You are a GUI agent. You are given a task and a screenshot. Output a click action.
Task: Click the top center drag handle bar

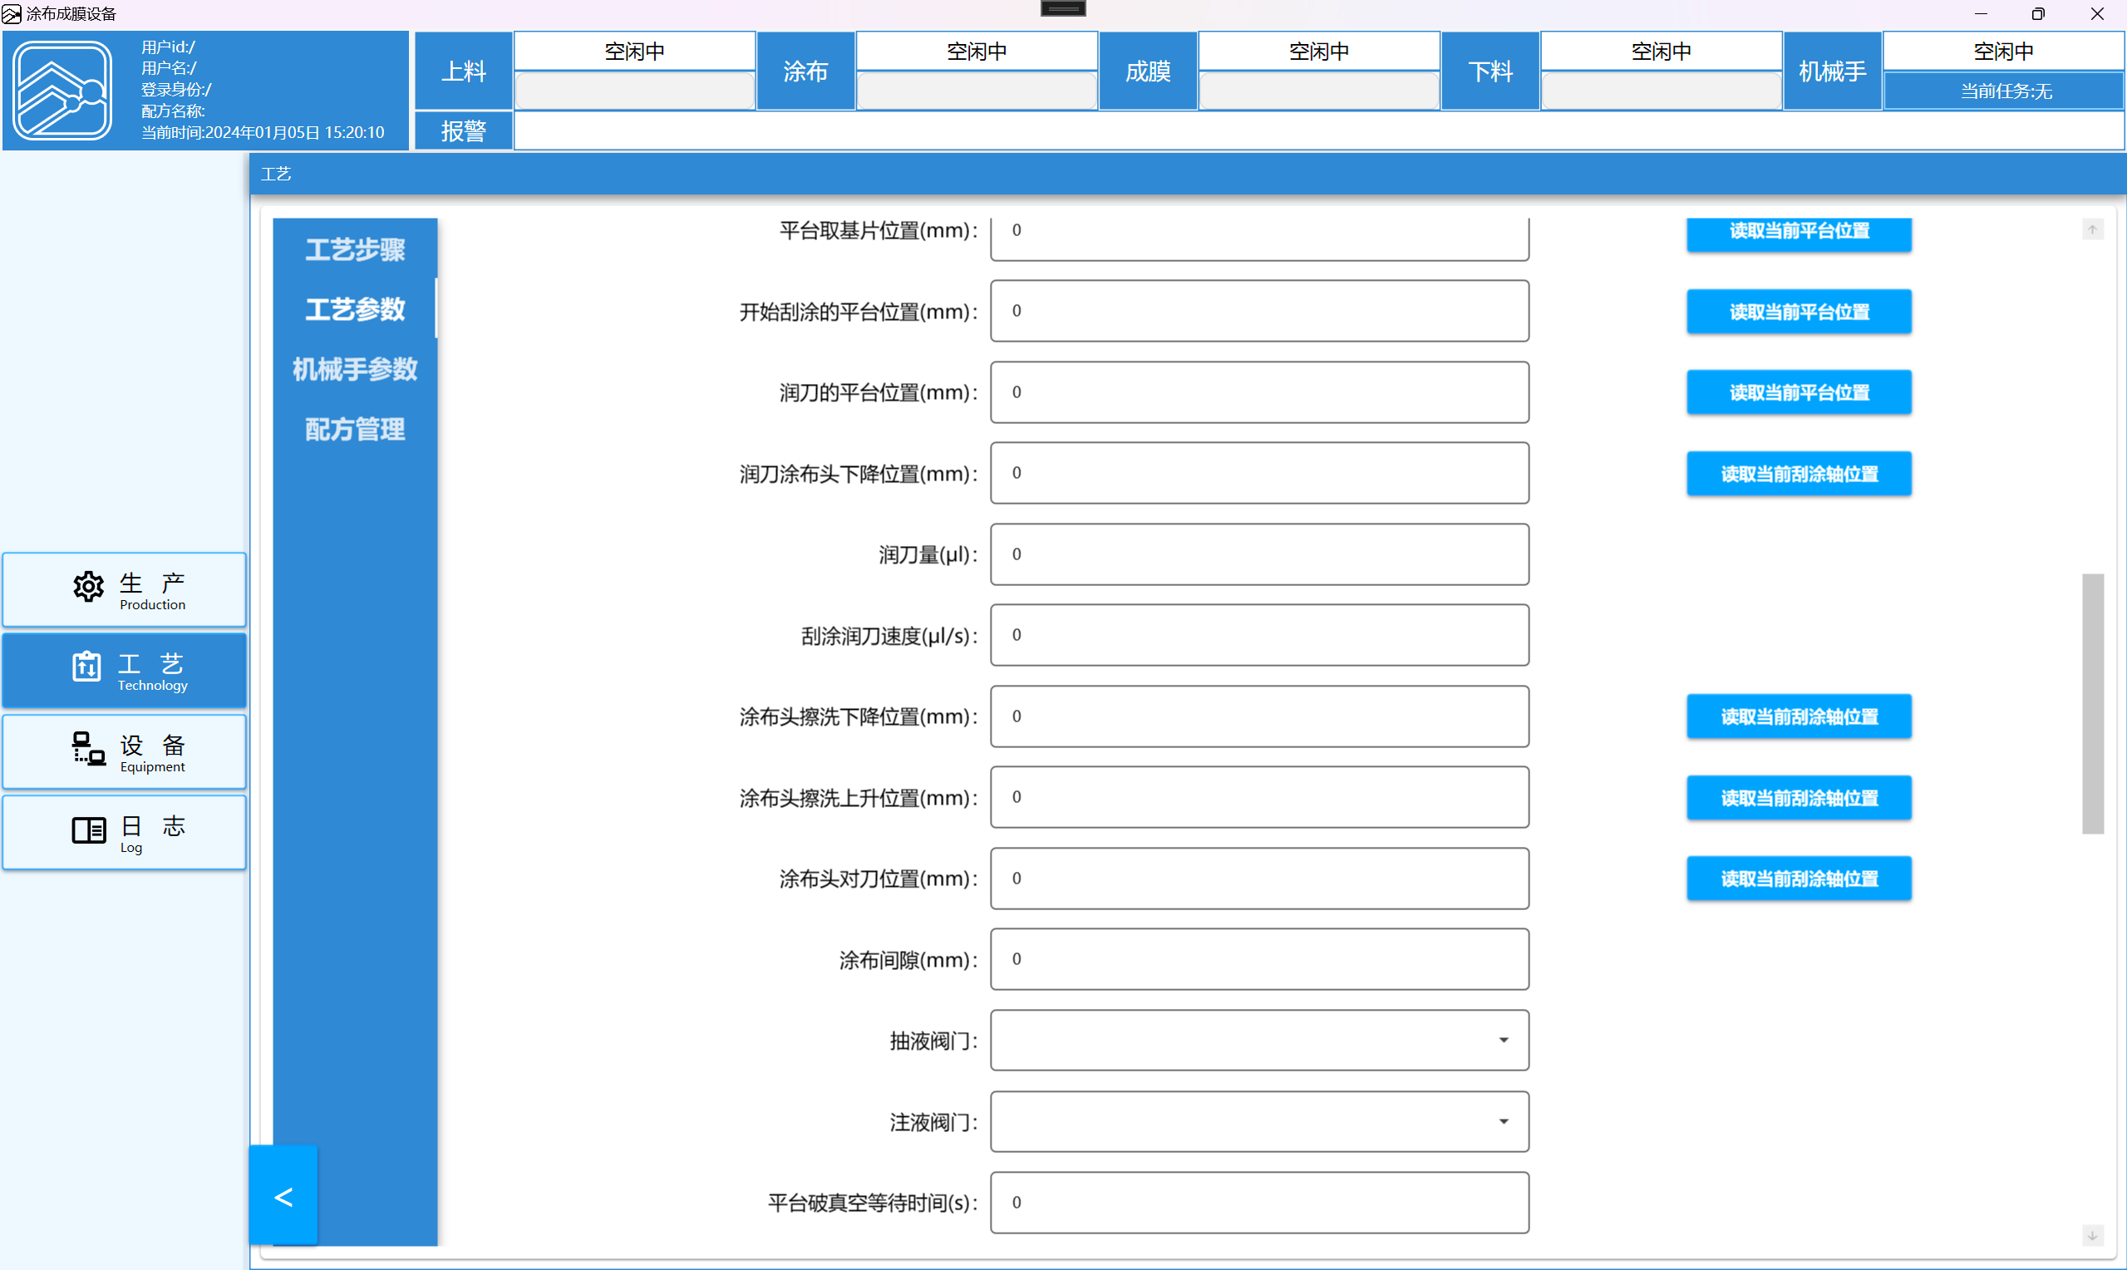click(1062, 8)
